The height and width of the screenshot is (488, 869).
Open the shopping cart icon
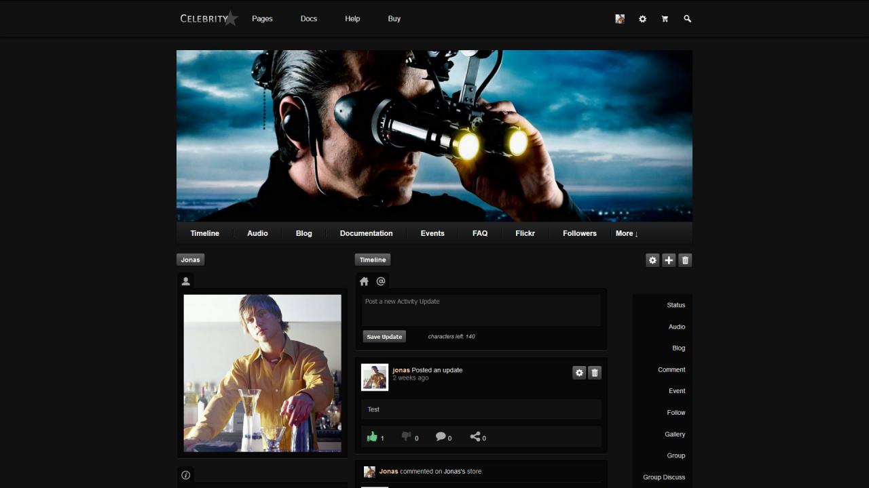point(665,19)
